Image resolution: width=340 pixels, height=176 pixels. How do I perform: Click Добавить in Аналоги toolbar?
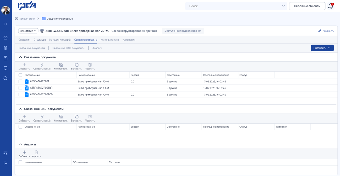pyautogui.click(x=24, y=154)
